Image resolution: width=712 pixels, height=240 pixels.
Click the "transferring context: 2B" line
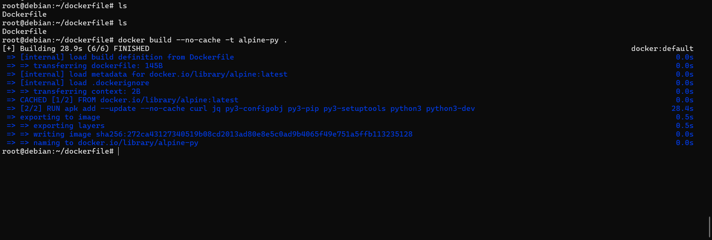tap(87, 92)
